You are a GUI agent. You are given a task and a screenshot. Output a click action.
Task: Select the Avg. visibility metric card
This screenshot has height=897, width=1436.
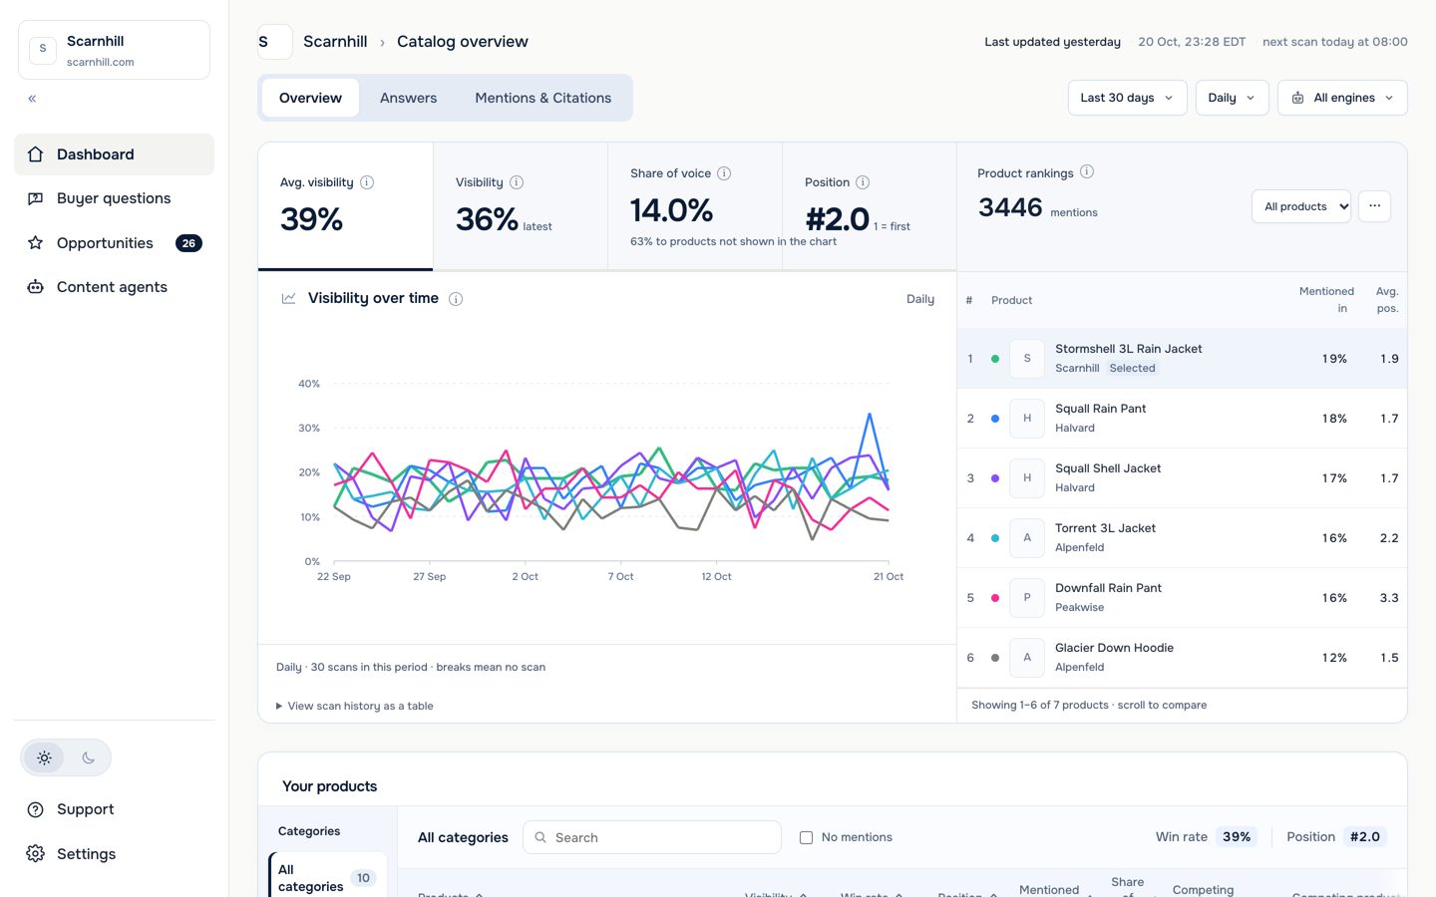(345, 206)
